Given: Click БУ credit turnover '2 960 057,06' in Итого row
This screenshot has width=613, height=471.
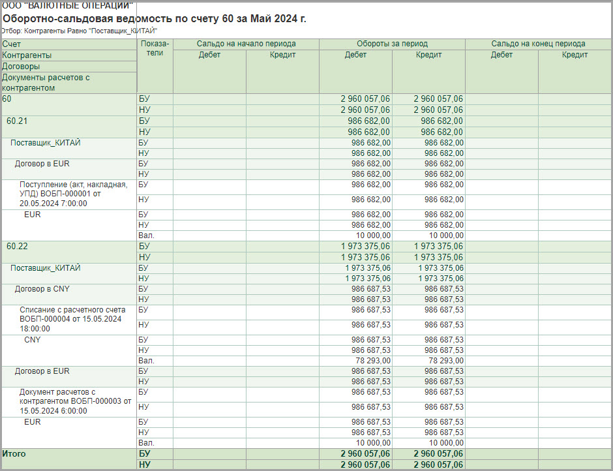Looking at the screenshot, I should point(438,454).
